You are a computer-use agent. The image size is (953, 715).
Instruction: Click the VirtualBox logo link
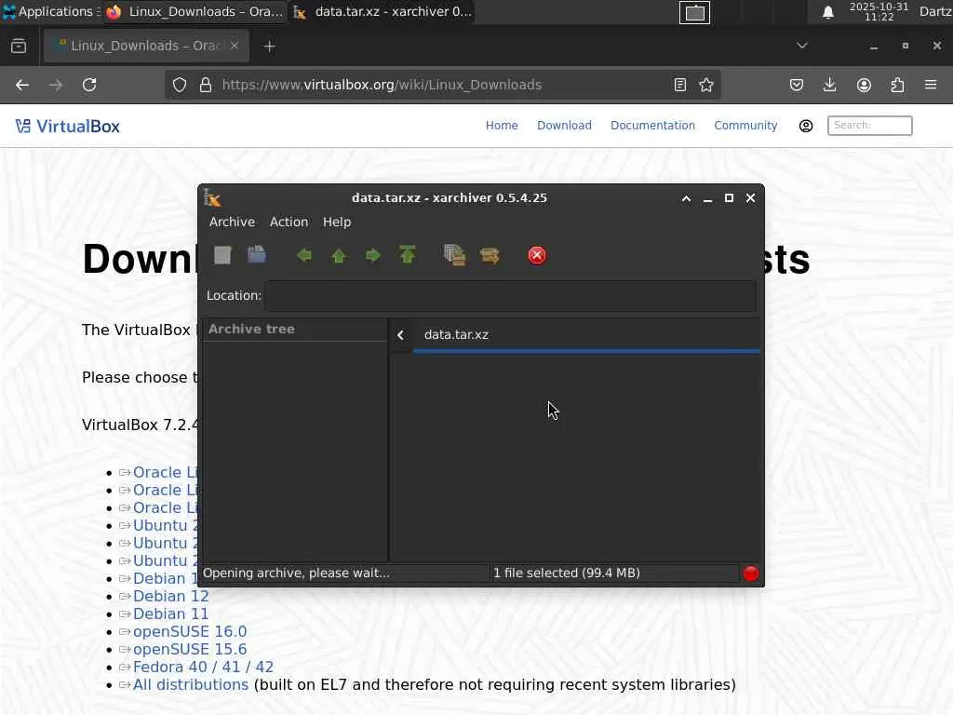click(67, 127)
